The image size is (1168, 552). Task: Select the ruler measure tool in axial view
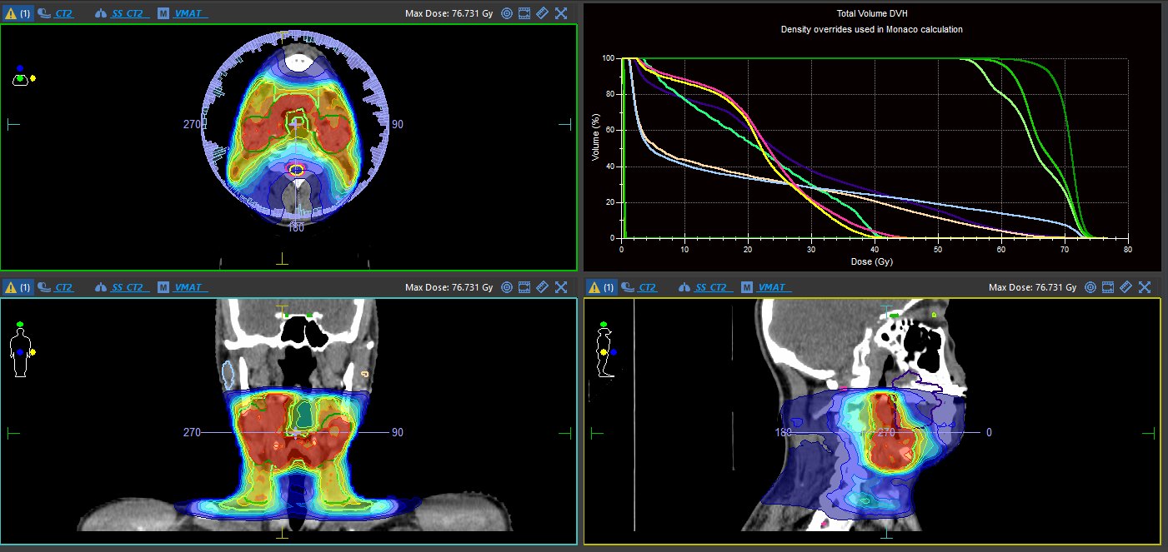tap(542, 13)
